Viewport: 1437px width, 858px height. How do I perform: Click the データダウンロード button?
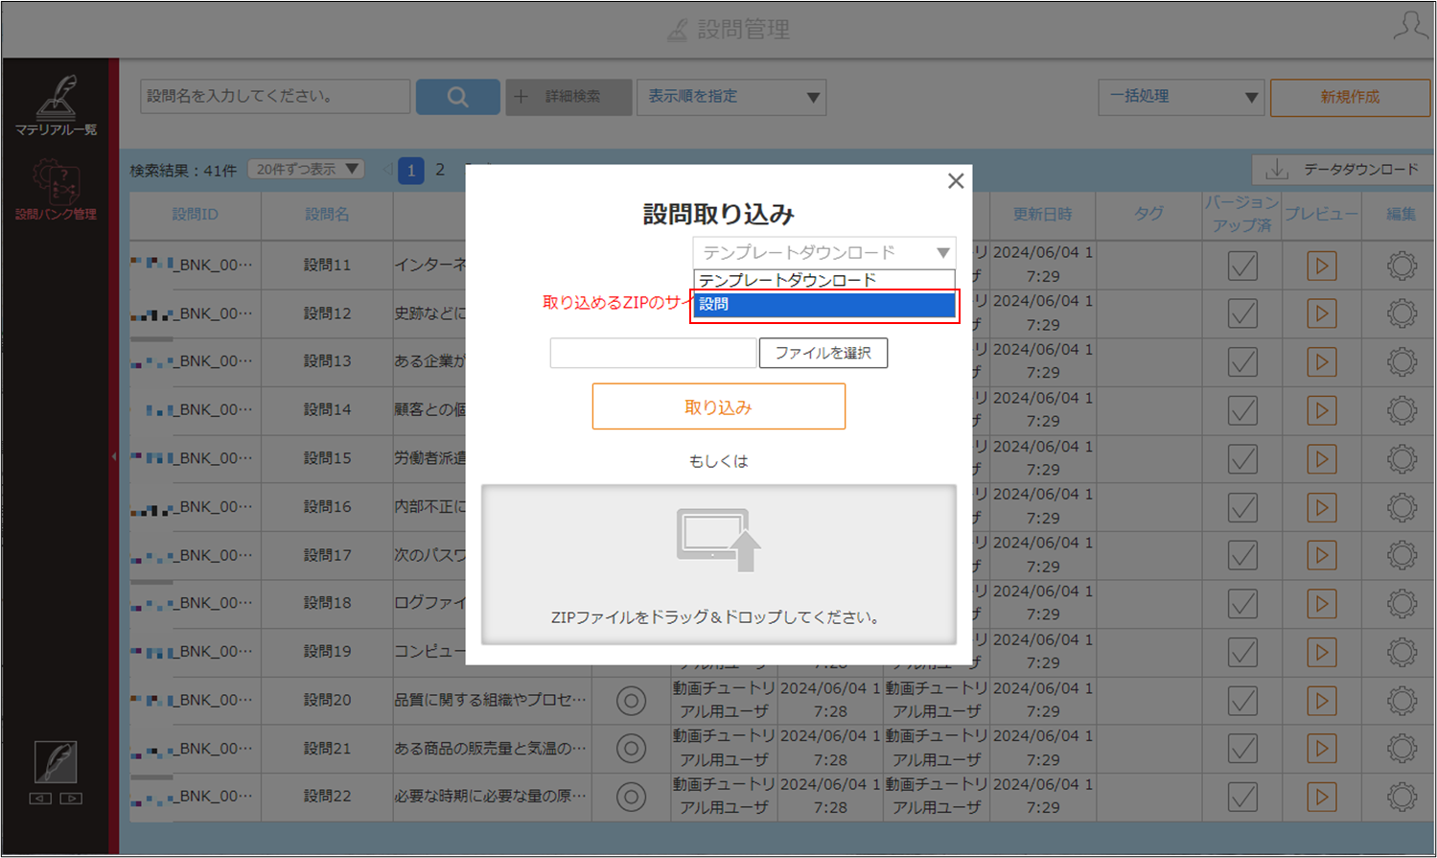(x=1343, y=170)
